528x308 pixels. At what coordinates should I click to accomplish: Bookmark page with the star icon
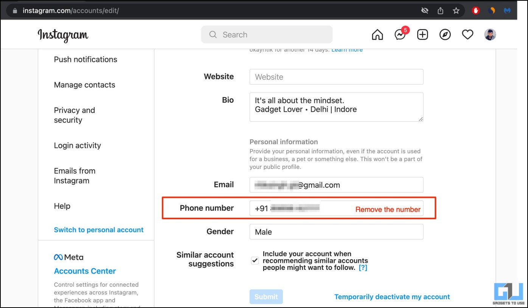coord(456,11)
